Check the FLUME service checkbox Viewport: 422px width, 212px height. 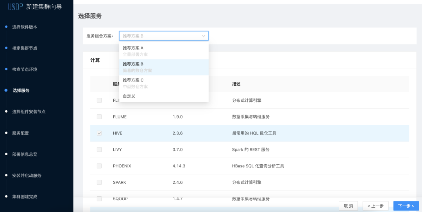(99, 117)
